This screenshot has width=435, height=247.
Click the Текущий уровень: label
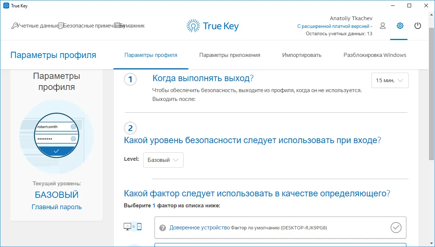[57, 184]
